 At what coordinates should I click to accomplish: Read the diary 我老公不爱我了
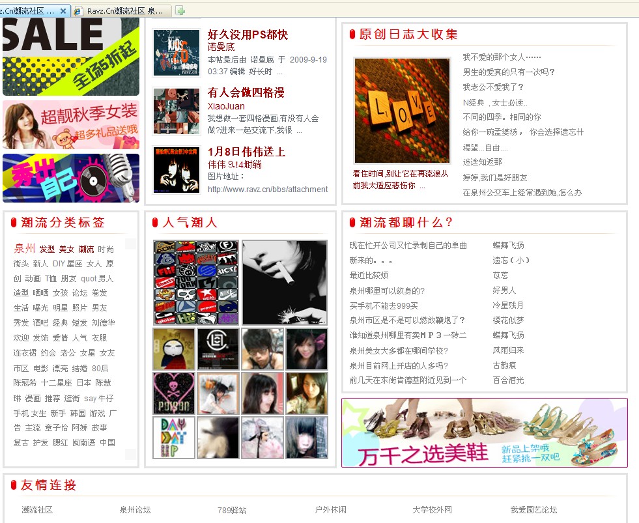(x=493, y=87)
